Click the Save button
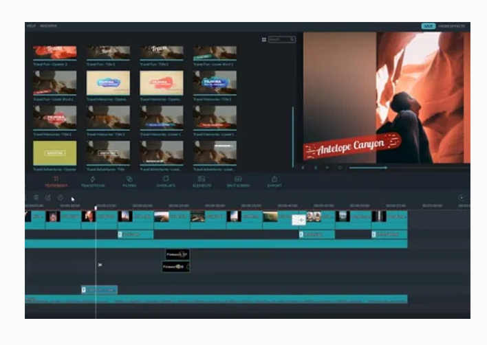 click(x=429, y=26)
